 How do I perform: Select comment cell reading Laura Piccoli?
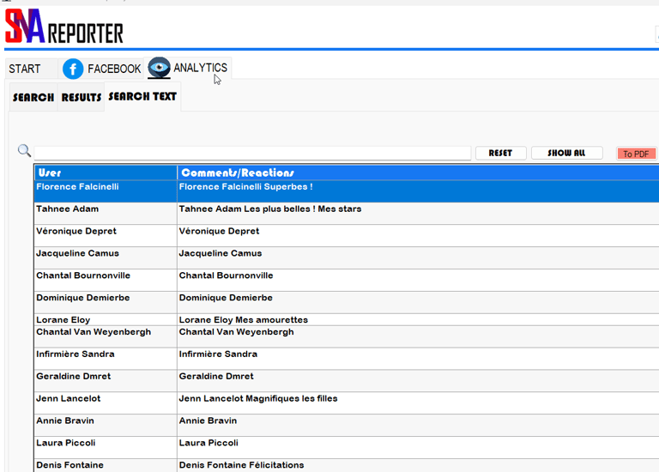coord(418,448)
